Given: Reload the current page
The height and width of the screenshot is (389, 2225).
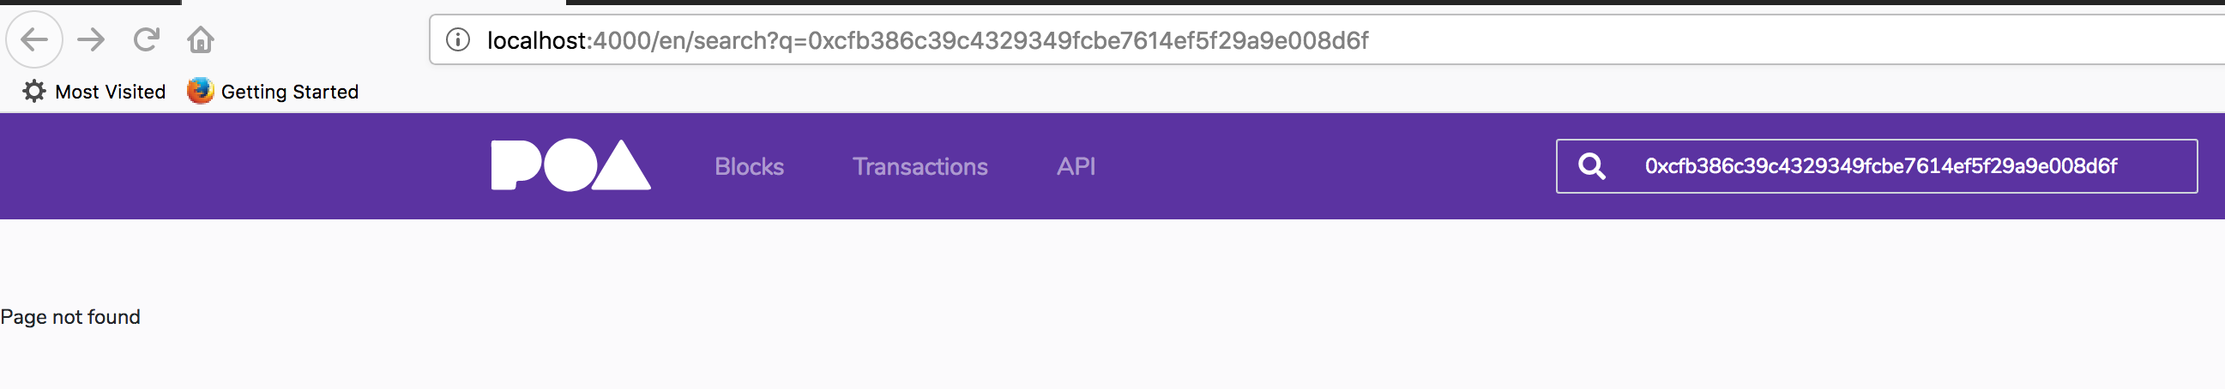Looking at the screenshot, I should pyautogui.click(x=146, y=39).
